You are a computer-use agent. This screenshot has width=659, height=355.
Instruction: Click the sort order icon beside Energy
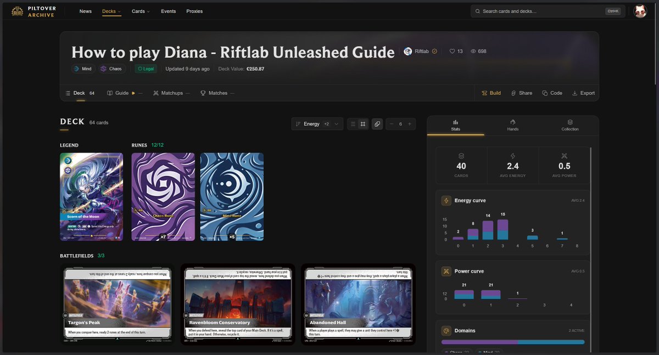298,124
